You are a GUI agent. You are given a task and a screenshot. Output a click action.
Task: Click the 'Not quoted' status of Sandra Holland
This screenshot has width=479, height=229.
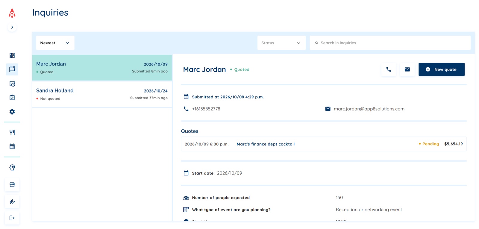coord(48,98)
